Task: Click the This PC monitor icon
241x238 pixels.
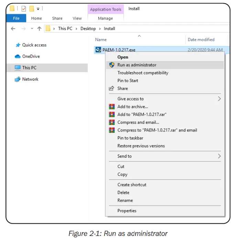Action: (18, 68)
